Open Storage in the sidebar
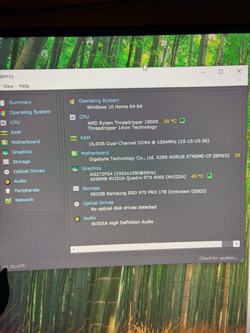This screenshot has height=333, width=250. [21, 162]
